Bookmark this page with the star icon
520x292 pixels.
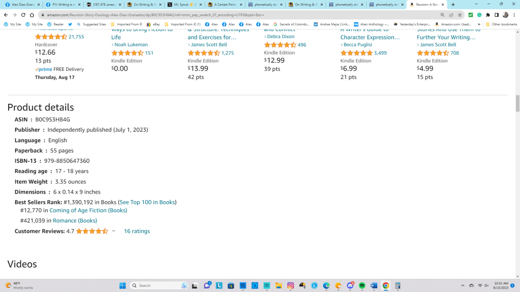pyautogui.click(x=460, y=15)
